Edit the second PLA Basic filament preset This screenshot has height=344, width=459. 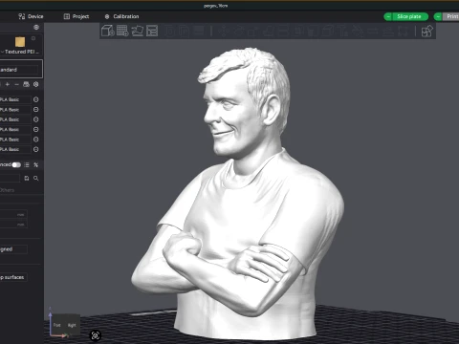pyautogui.click(x=36, y=110)
